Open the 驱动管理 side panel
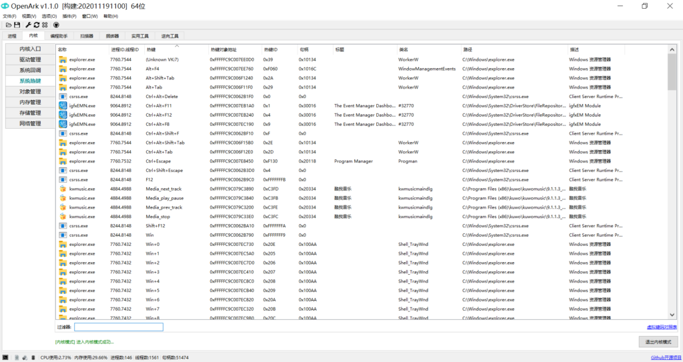The image size is (683, 362). click(x=30, y=59)
